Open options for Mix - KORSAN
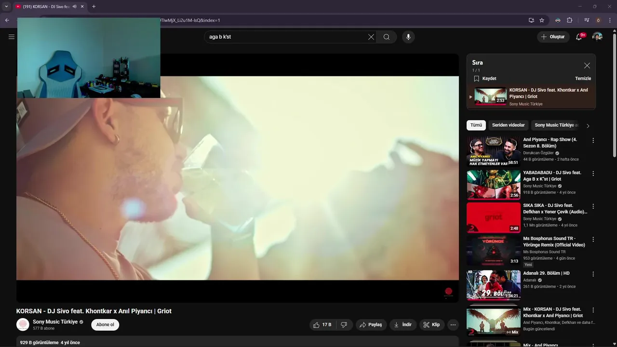 tap(593, 310)
